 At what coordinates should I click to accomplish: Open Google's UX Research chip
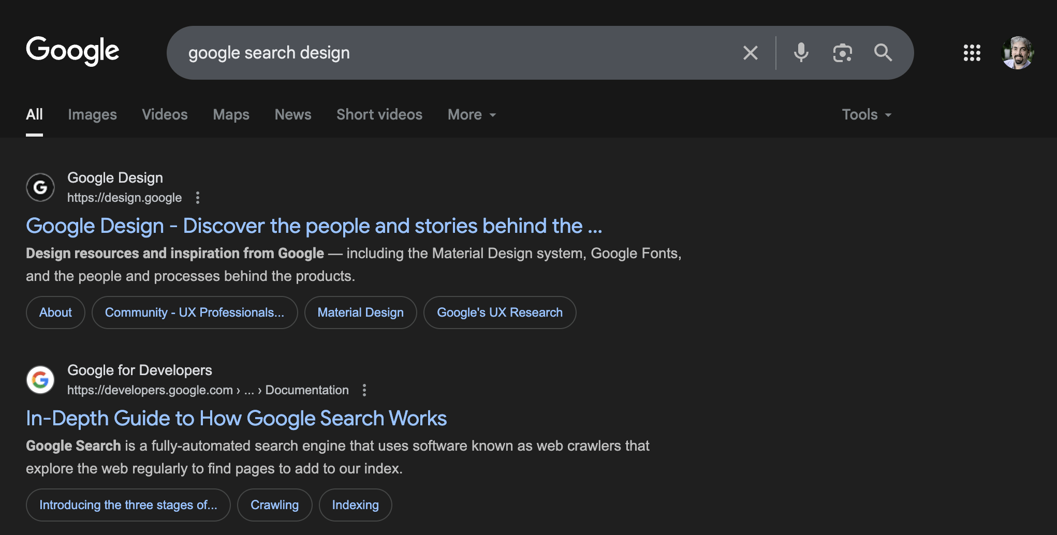click(500, 313)
